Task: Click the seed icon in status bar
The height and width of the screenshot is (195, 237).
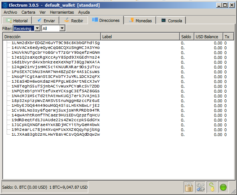Action: 212,187
